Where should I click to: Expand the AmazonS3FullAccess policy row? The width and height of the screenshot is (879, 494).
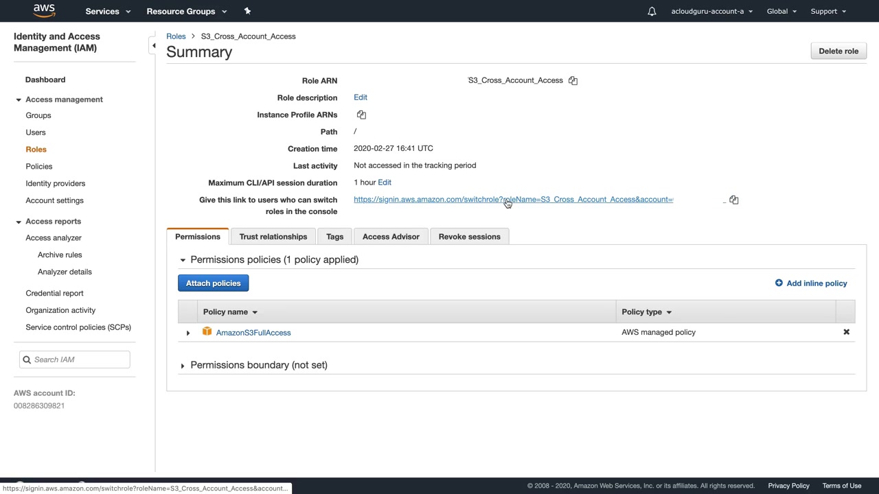click(x=188, y=333)
